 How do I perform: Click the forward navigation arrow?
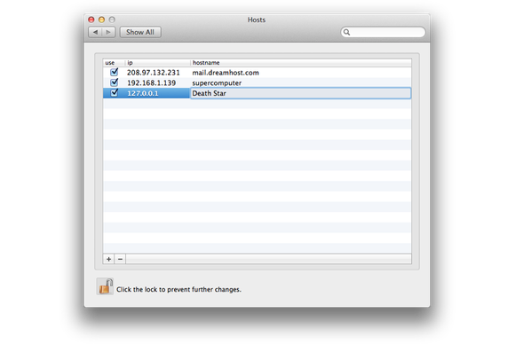[108, 32]
